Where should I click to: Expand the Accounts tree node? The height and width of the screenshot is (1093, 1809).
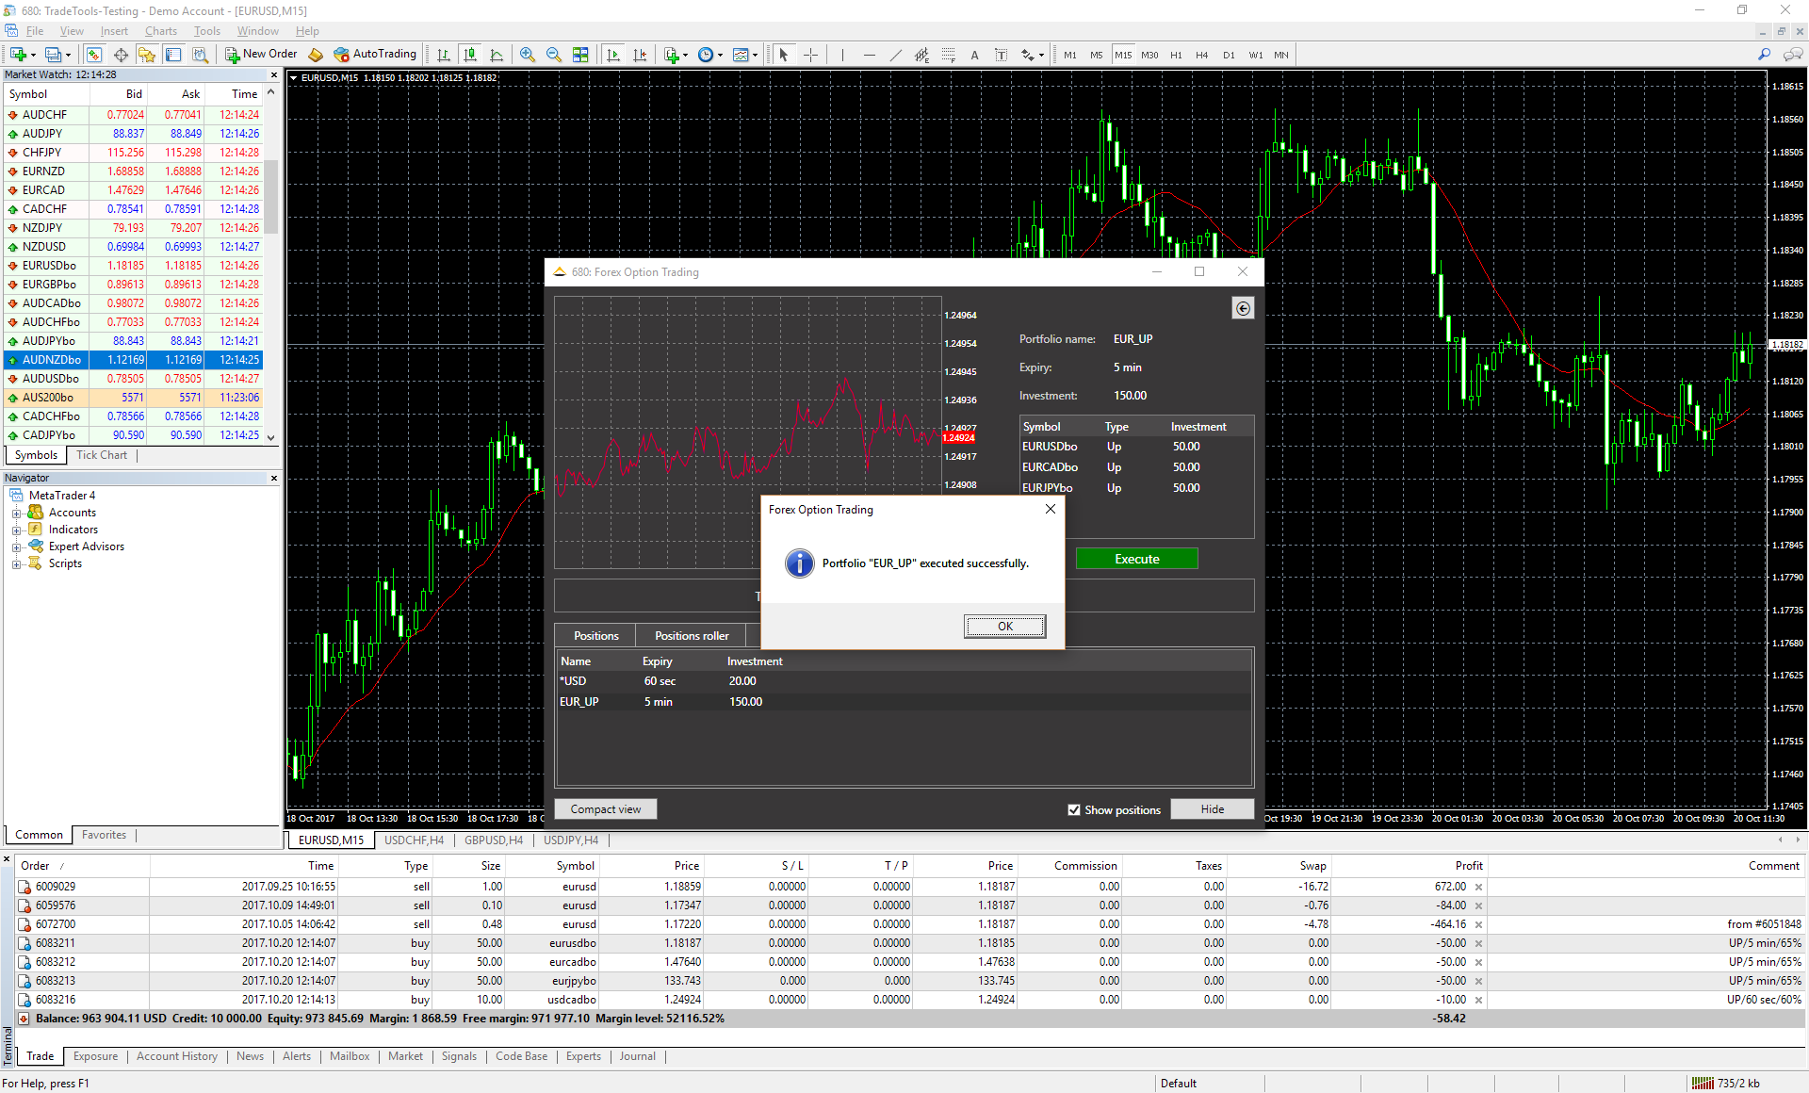point(16,513)
